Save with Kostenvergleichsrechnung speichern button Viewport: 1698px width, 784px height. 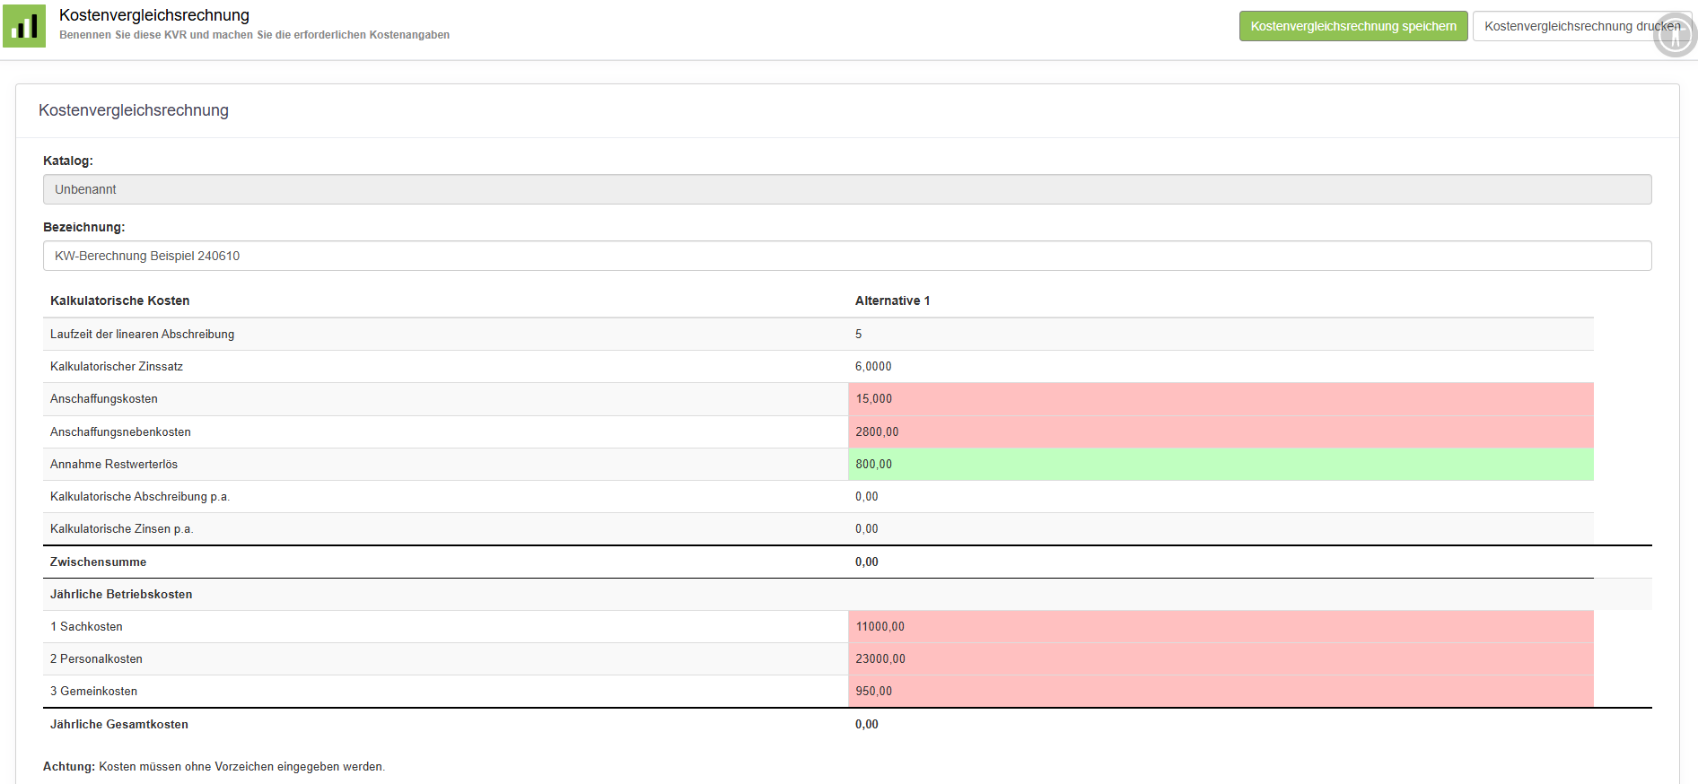coord(1352,26)
